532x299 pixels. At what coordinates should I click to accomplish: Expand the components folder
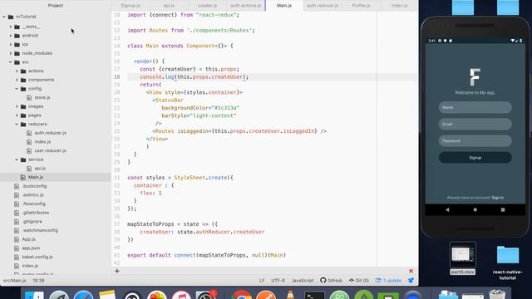(17, 80)
